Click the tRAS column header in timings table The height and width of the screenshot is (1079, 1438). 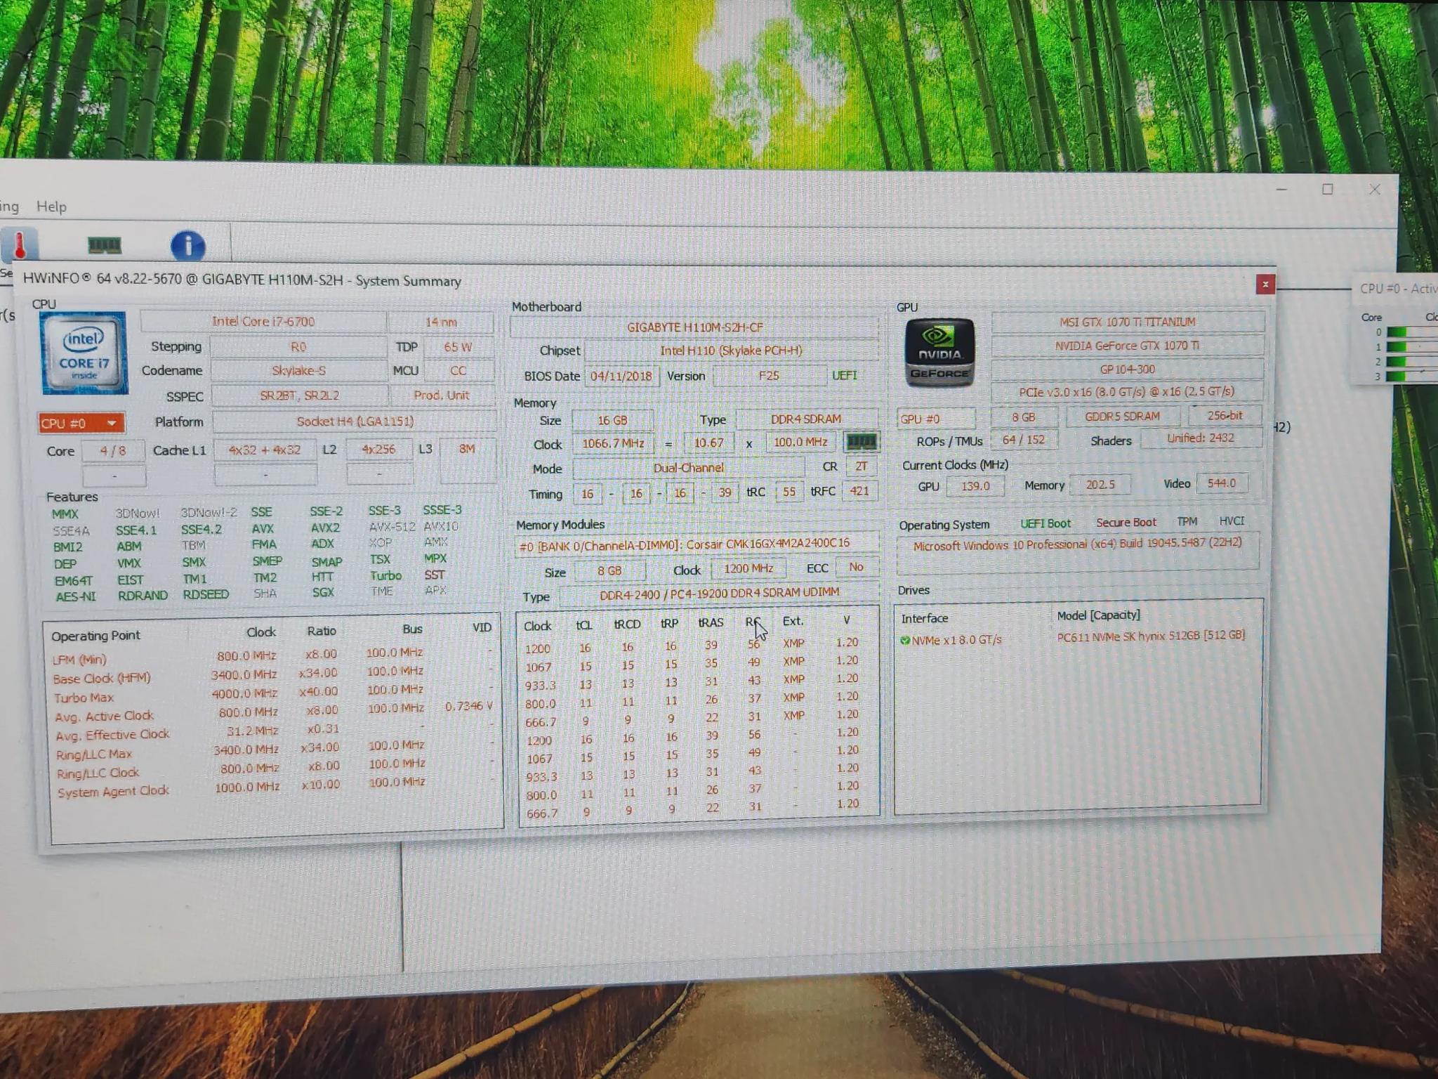click(x=711, y=622)
